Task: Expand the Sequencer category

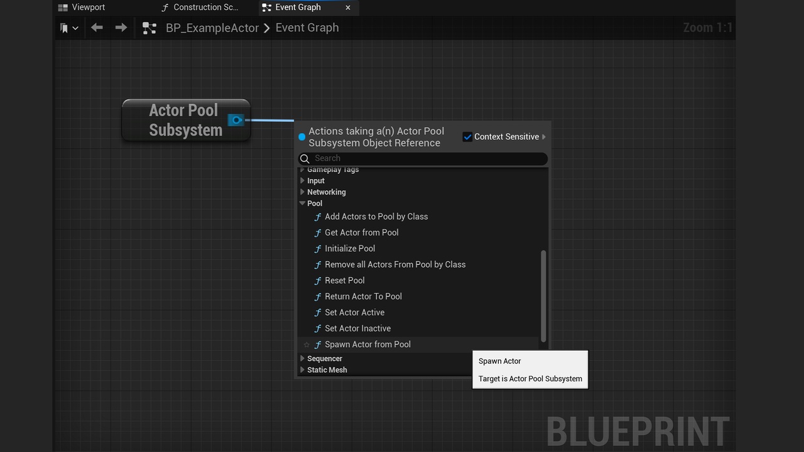Action: click(x=302, y=358)
